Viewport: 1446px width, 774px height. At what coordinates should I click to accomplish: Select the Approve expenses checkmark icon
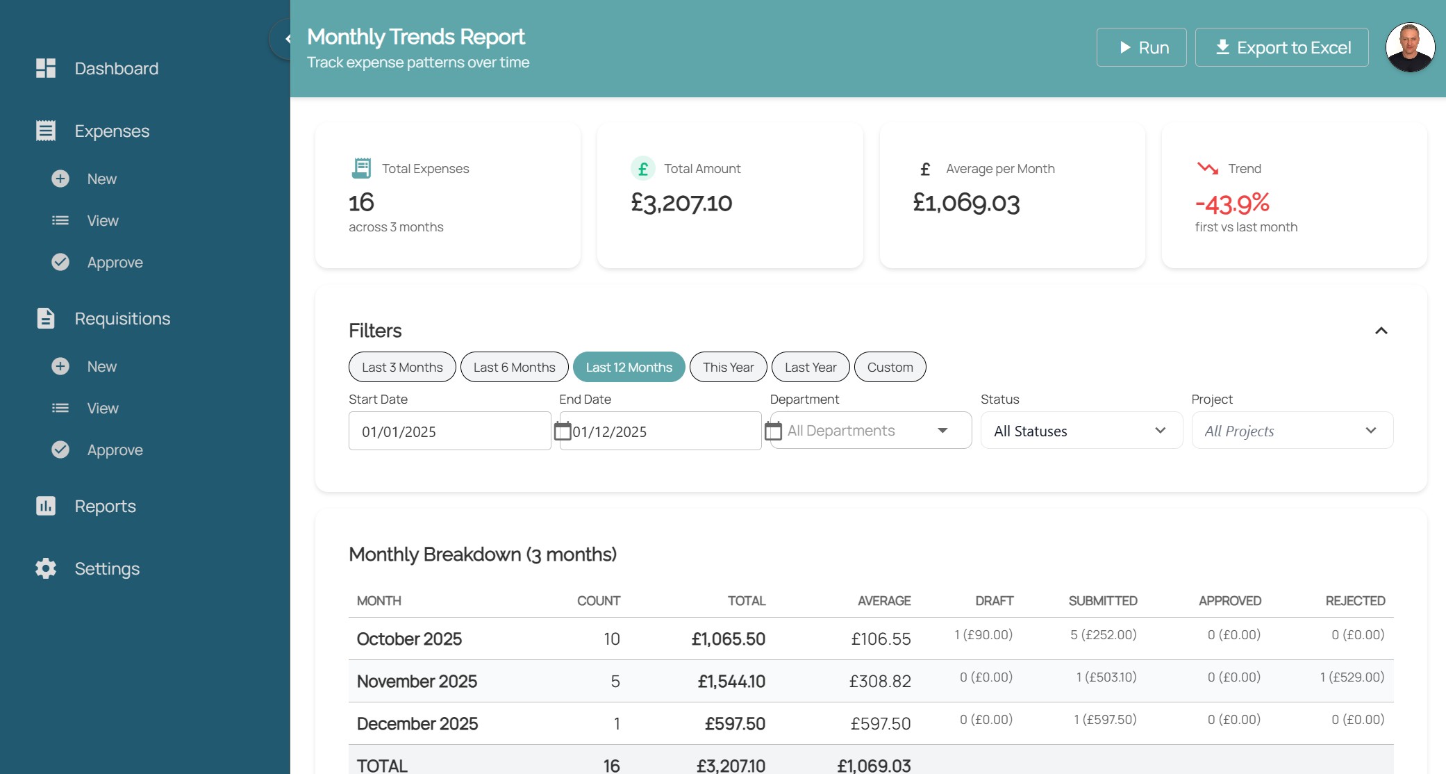click(60, 262)
